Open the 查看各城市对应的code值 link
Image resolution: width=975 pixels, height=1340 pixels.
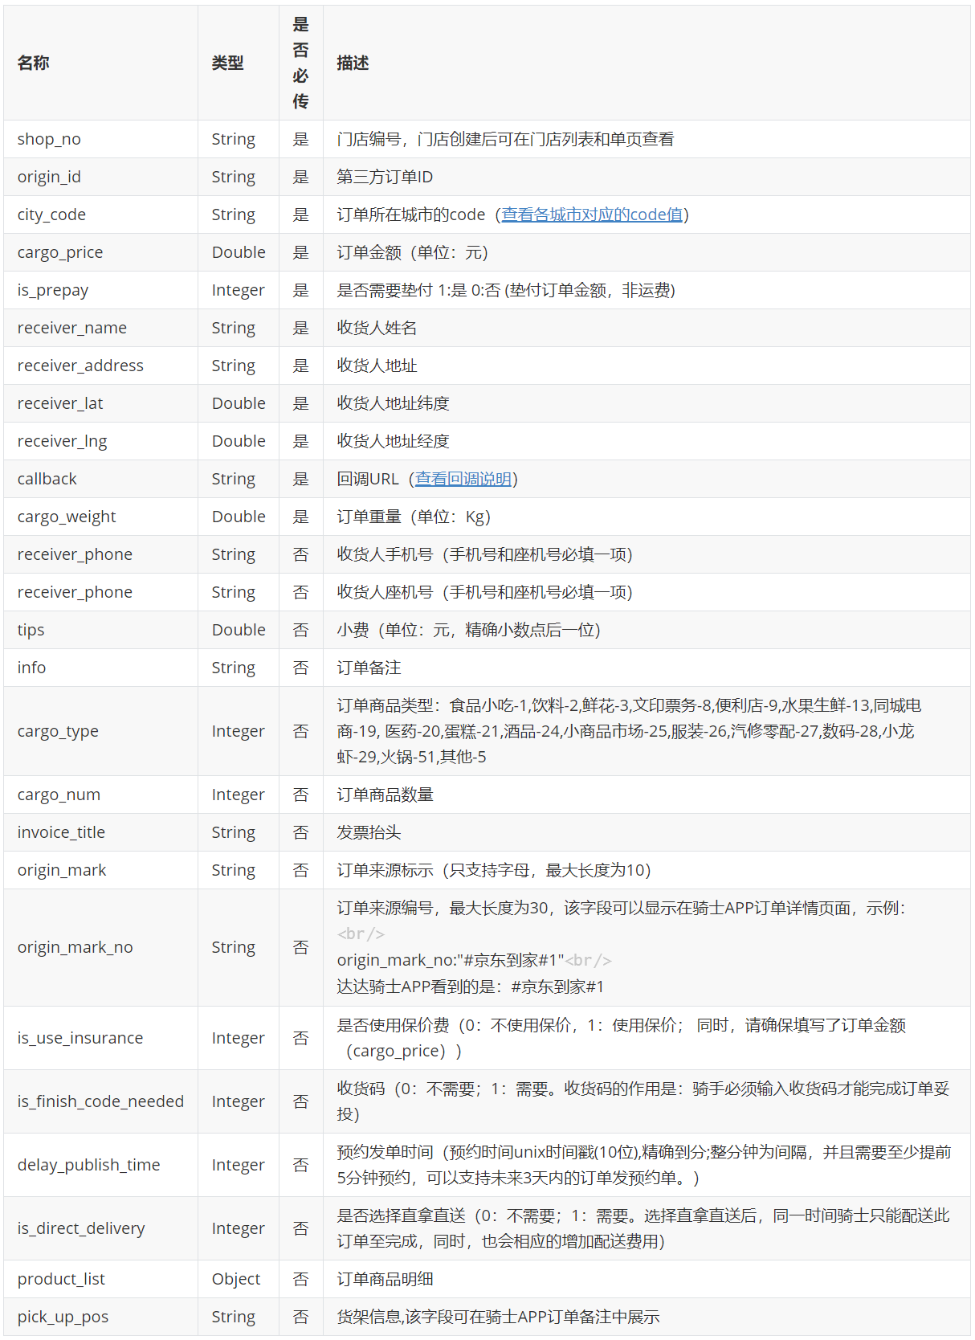point(592,214)
